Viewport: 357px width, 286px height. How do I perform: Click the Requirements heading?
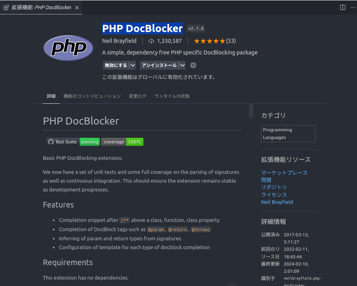[x=68, y=262]
